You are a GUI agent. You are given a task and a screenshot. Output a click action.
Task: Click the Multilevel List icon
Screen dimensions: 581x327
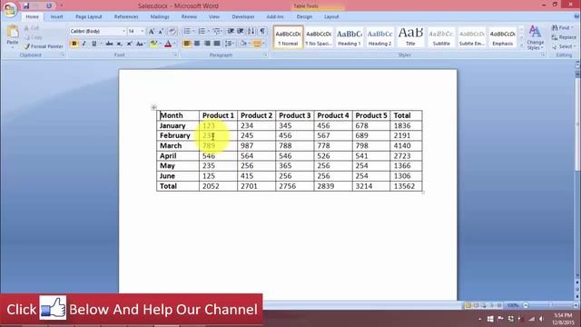[216, 31]
